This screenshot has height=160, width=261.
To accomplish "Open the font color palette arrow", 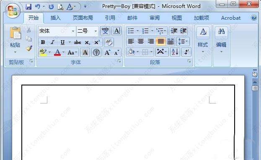I will pos(63,52).
